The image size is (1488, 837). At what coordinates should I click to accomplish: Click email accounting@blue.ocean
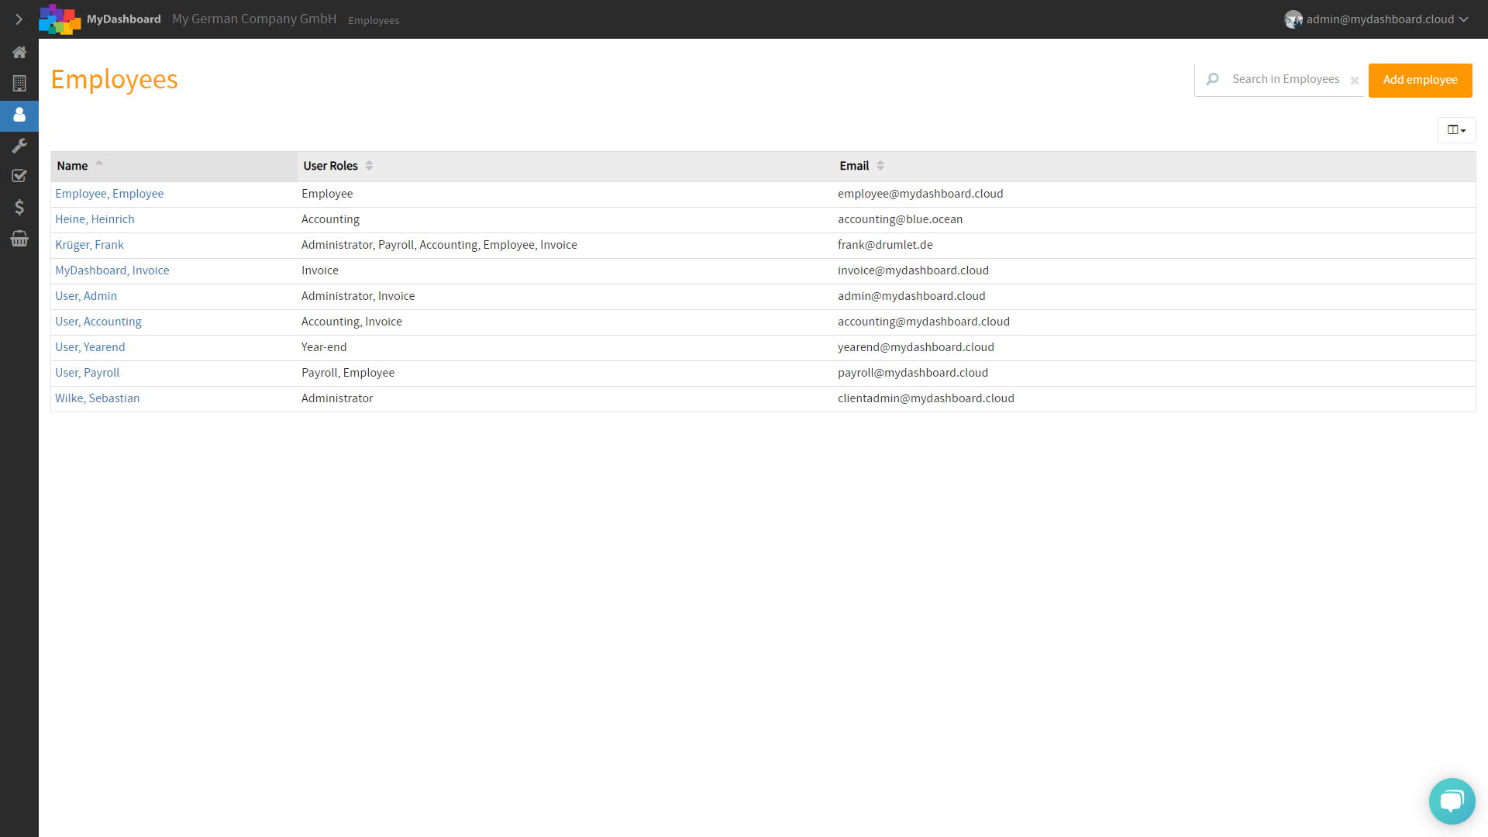tap(900, 219)
